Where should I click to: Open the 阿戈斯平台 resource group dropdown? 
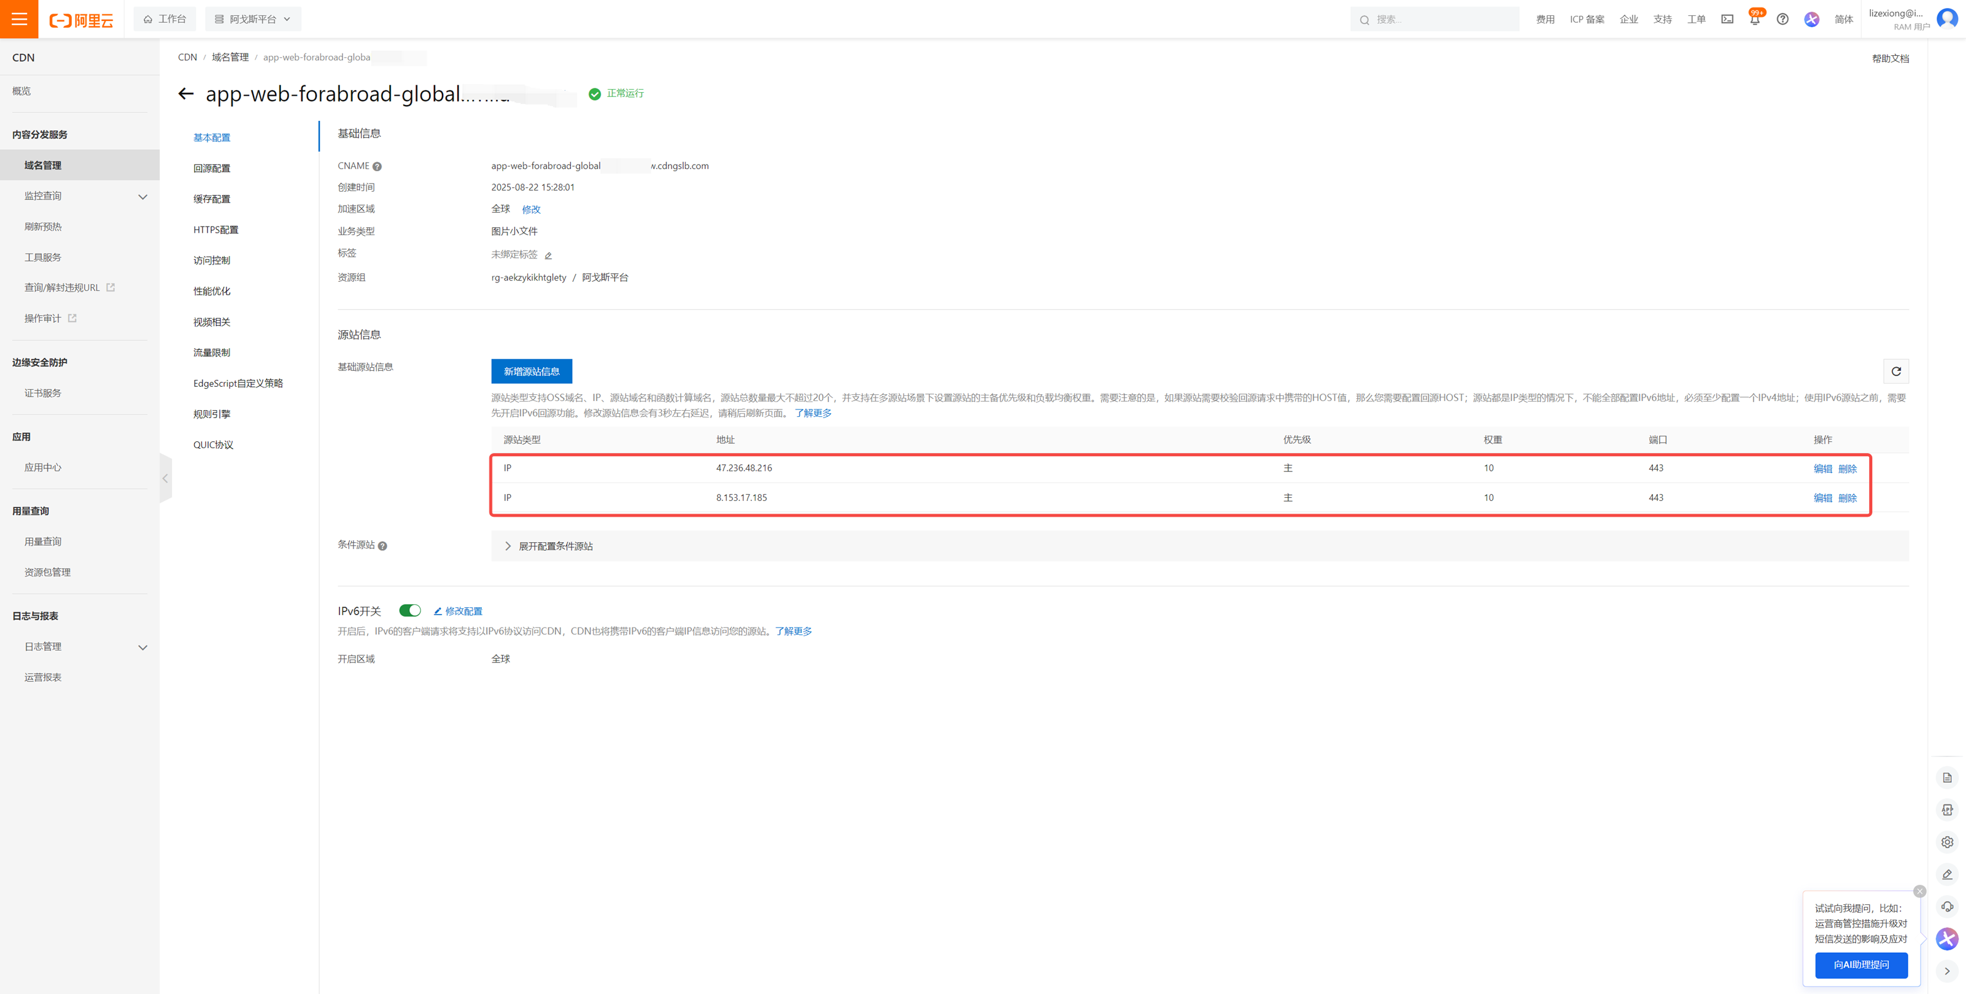[x=253, y=19]
